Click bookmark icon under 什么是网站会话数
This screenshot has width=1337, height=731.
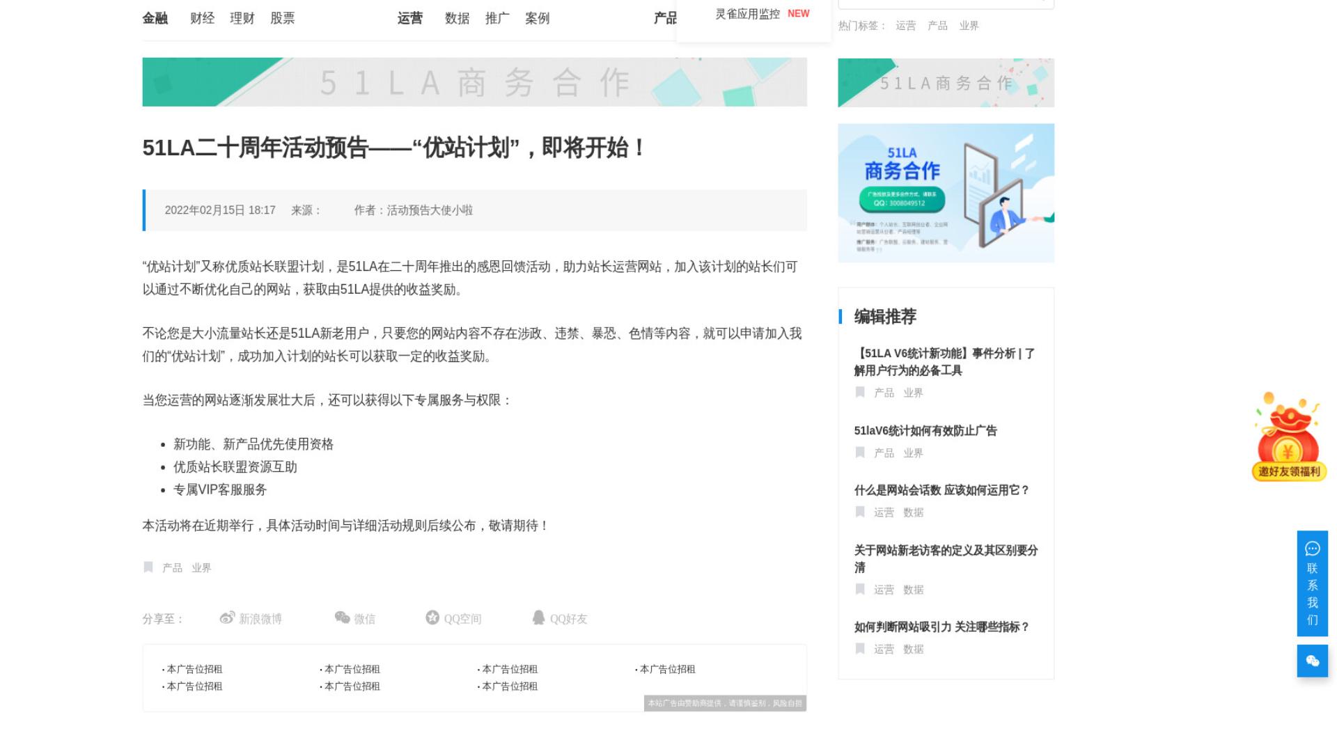click(860, 512)
